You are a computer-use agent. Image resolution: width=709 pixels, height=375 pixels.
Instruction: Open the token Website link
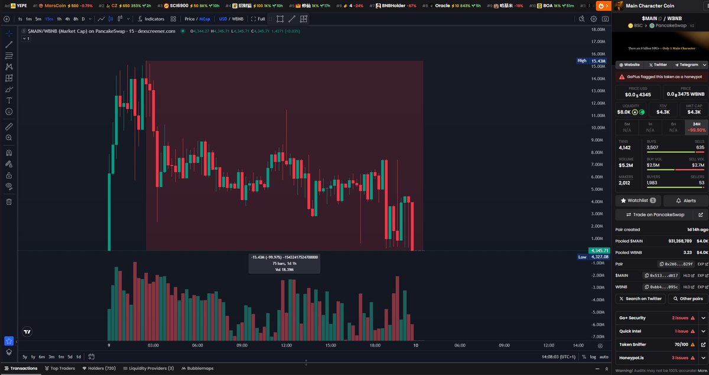point(629,65)
